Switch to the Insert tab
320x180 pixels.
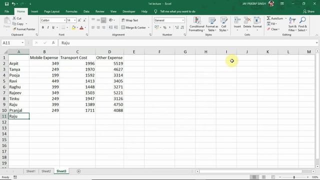pos(34,11)
